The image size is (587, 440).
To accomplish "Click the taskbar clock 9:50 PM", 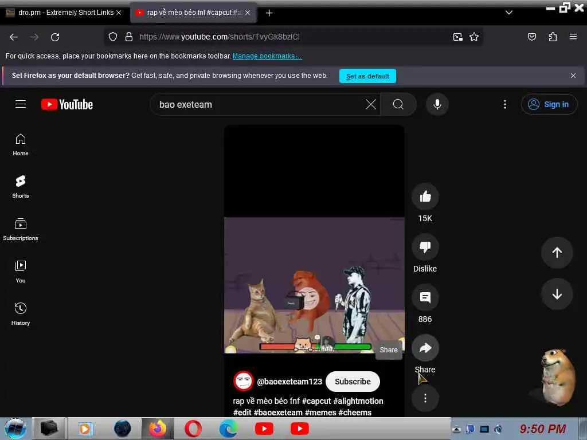I will [x=542, y=429].
